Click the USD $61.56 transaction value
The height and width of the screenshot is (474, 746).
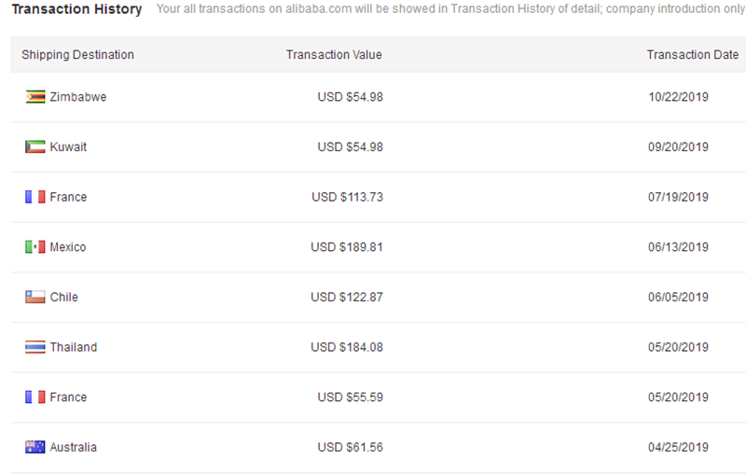350,447
